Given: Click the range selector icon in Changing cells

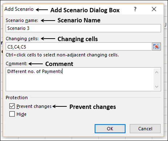Looking at the screenshot, I should coord(156,47).
